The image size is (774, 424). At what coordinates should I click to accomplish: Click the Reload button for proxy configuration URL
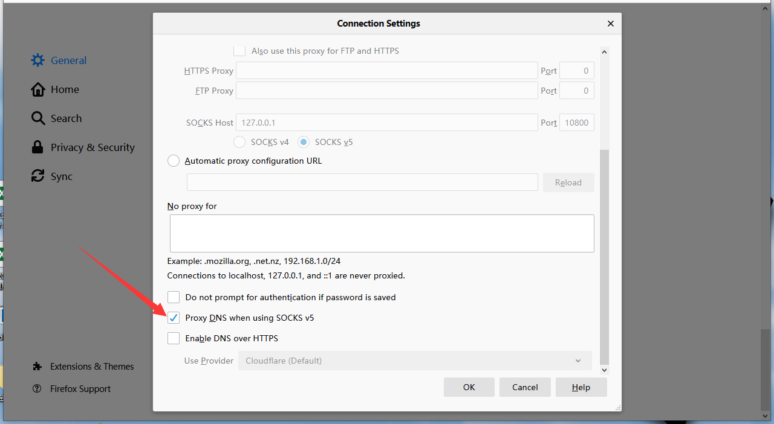coord(568,182)
